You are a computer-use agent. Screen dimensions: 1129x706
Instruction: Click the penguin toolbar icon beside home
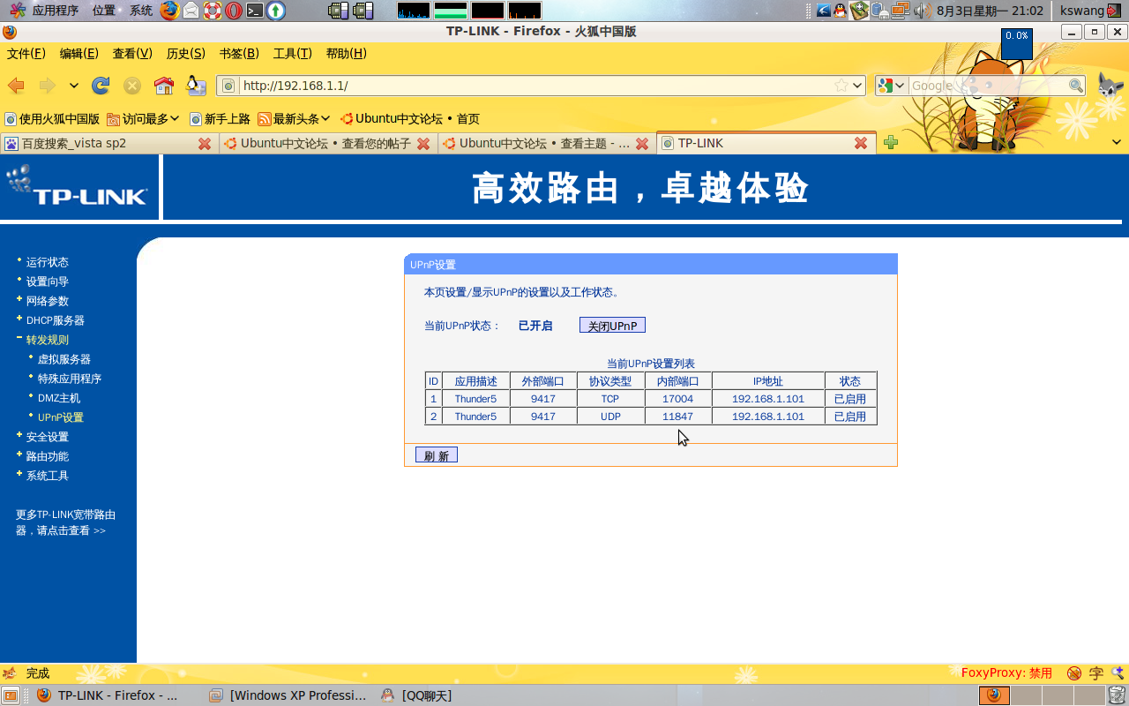pos(196,86)
